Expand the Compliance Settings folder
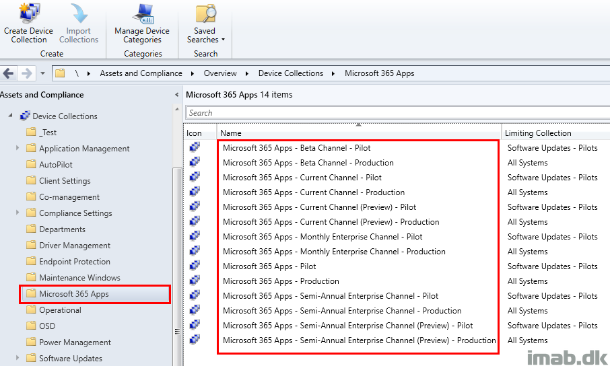The width and height of the screenshot is (610, 366). 18,213
